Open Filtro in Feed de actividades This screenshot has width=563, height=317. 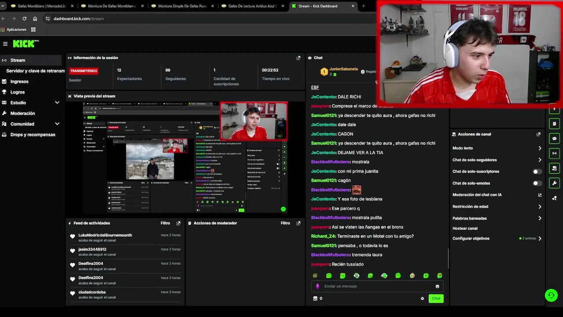tap(165, 223)
